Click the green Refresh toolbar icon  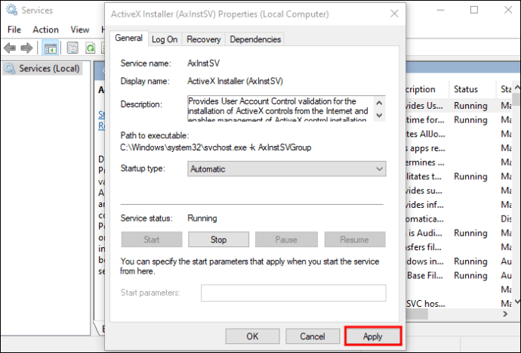[x=90, y=48]
